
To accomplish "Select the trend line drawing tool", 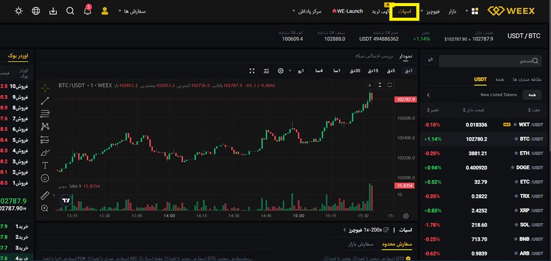I will (45, 100).
